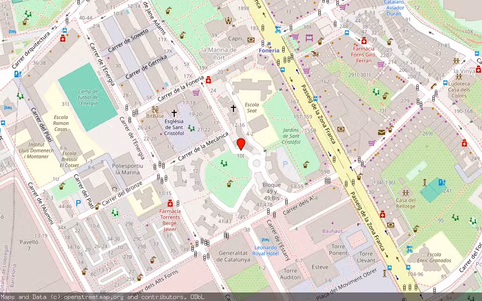Screen dimensions: 482x301
Task: Click the cross icon beside Escola Seat
Action: 233,108
